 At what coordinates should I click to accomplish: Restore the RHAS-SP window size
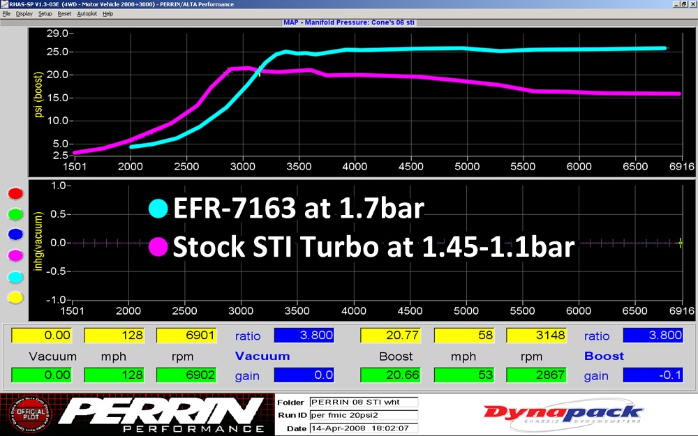tap(684, 4)
